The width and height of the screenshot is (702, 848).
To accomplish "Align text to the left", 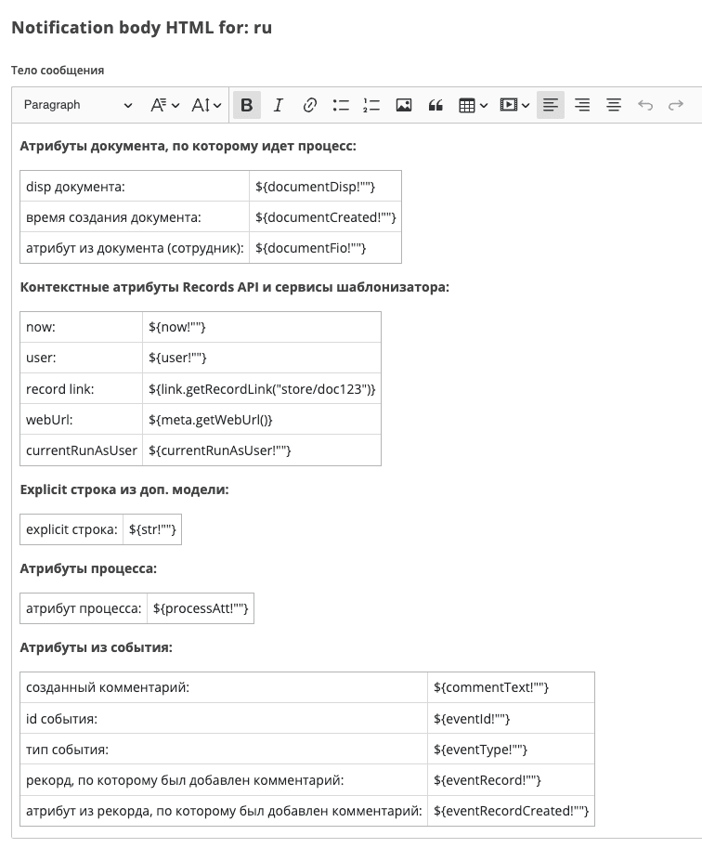I will tap(551, 105).
